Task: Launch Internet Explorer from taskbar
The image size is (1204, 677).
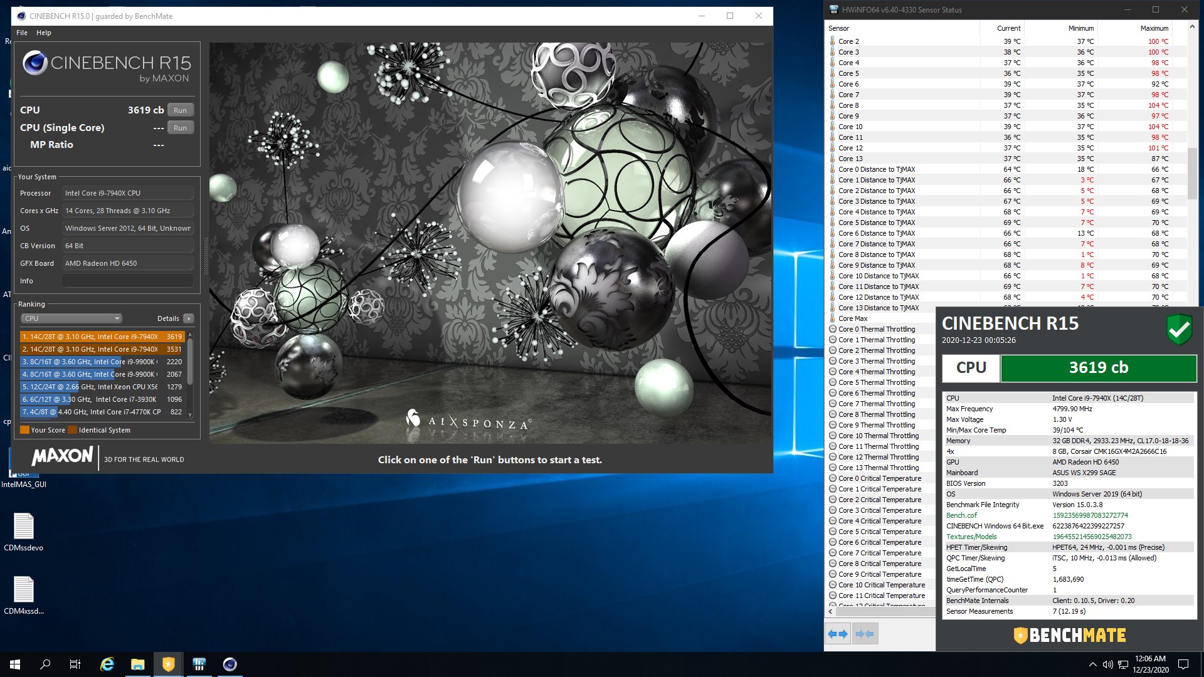Action: (107, 664)
